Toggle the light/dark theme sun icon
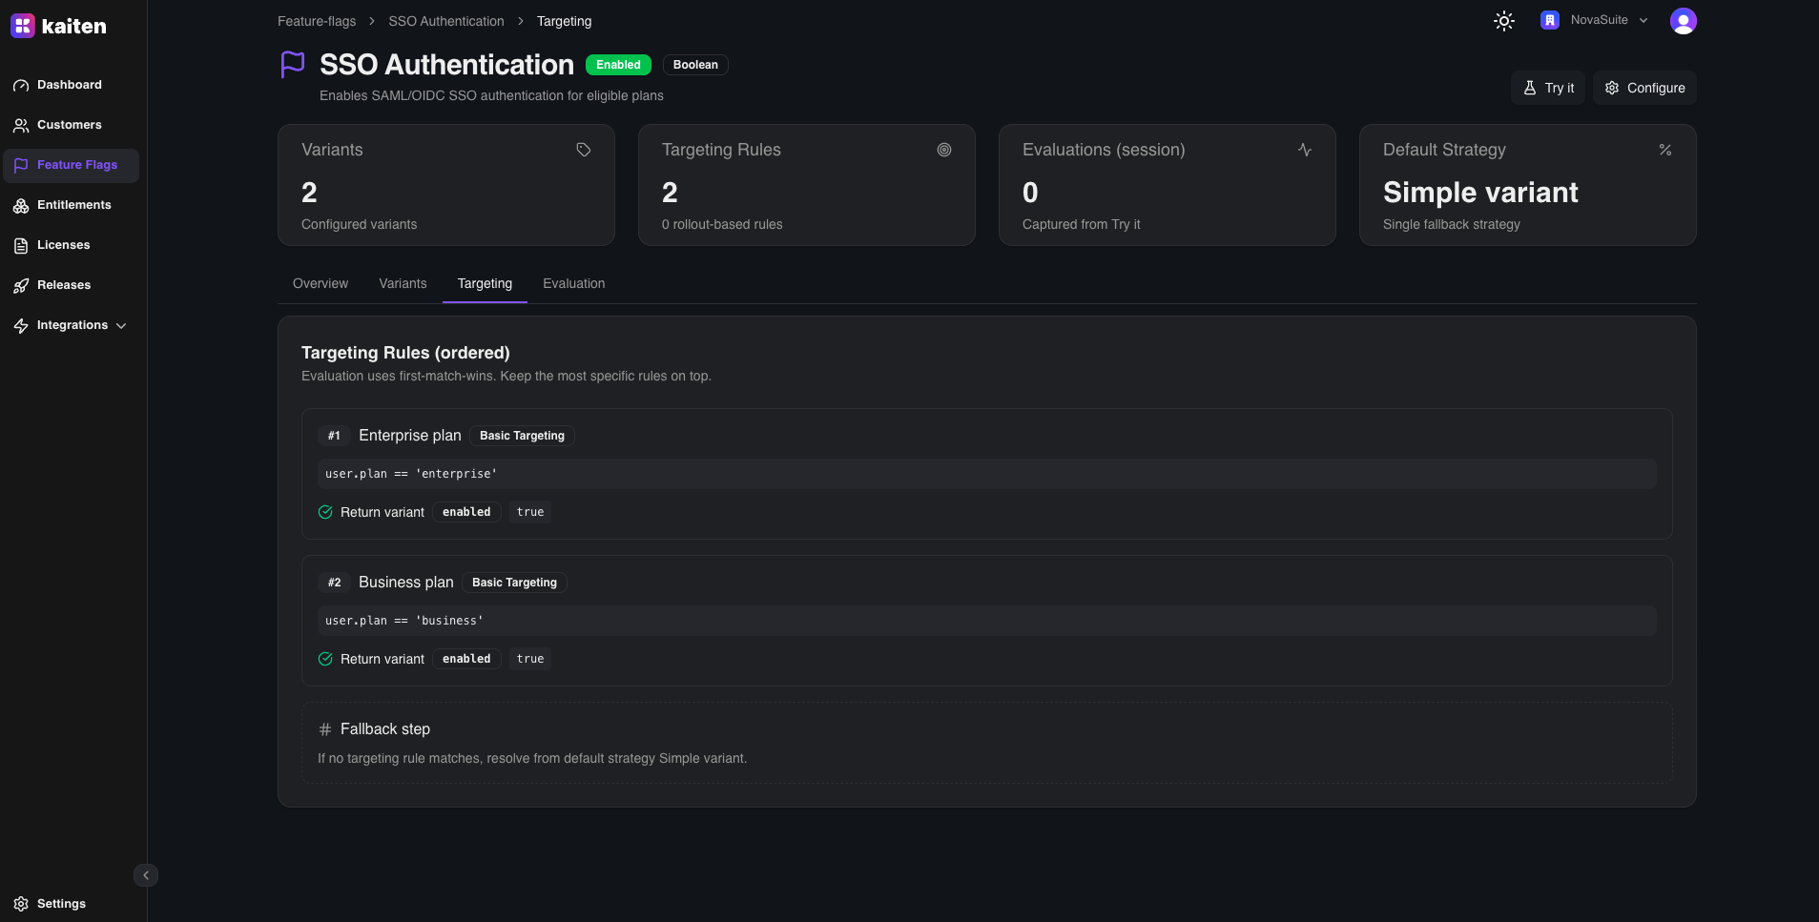1819x922 pixels. click(x=1503, y=21)
